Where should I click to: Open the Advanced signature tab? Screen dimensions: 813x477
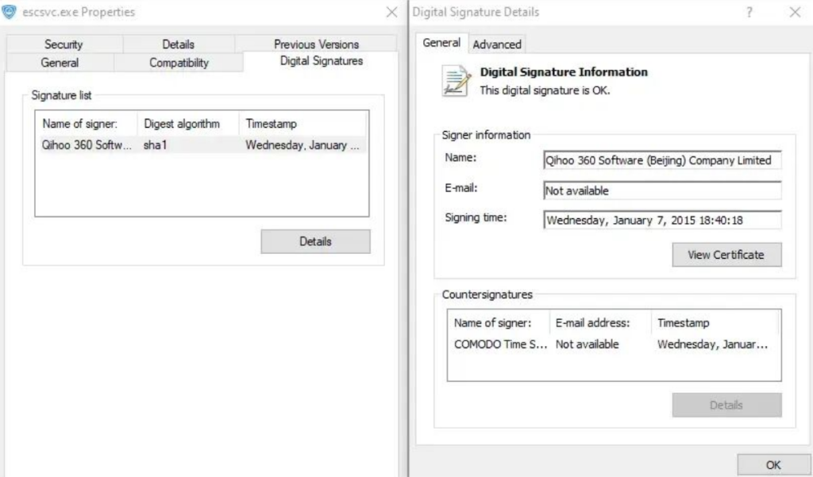497,44
